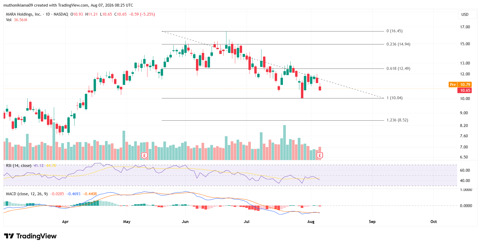Click the 9.00 price axis label
This screenshot has width=481, height=246.
(464, 113)
